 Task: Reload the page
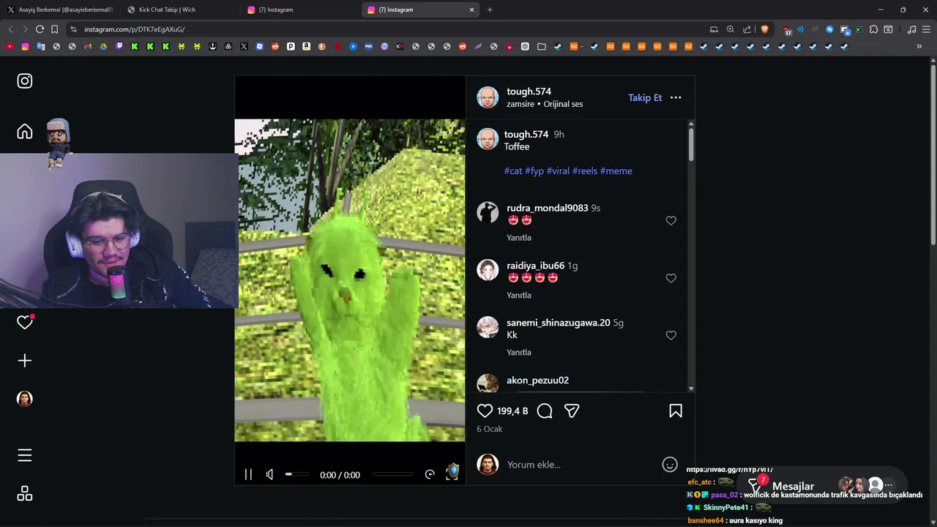tap(40, 29)
